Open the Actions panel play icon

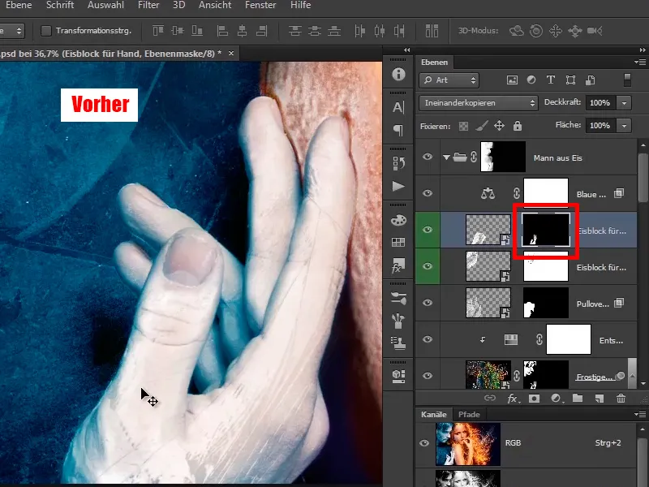click(x=398, y=187)
